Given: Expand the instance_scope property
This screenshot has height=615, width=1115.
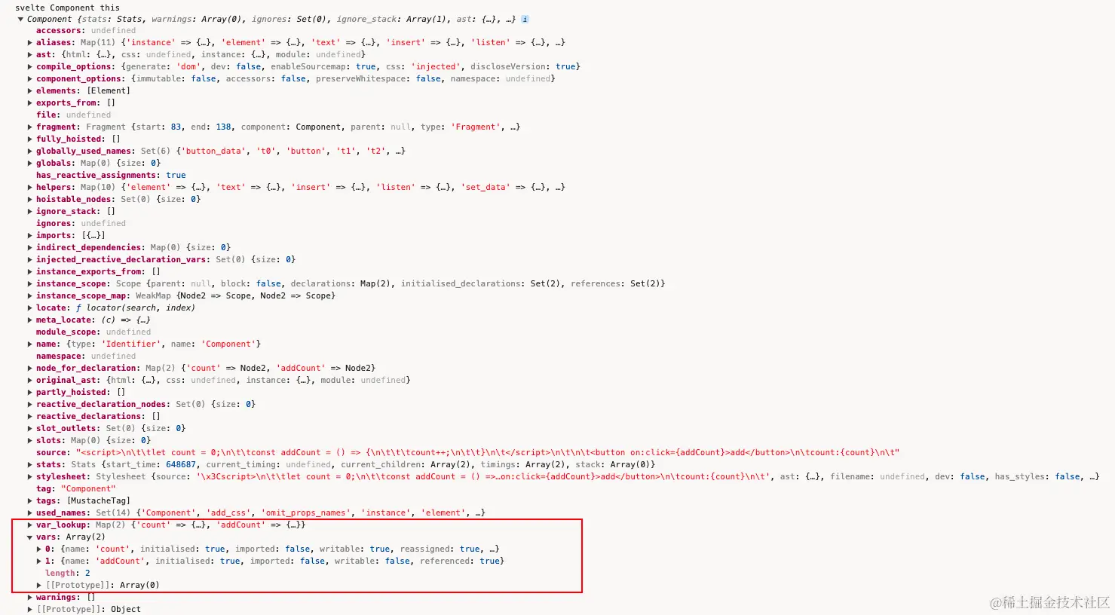Looking at the screenshot, I should pyautogui.click(x=29, y=284).
